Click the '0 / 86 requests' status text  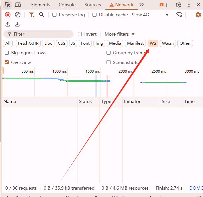click(x=21, y=188)
